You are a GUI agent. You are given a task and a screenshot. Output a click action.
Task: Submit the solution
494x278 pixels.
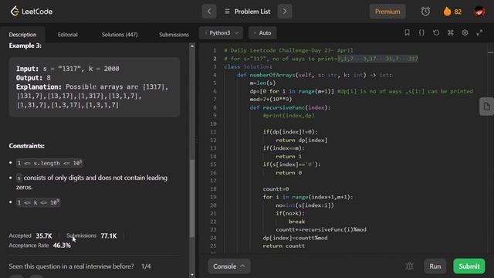click(x=469, y=266)
